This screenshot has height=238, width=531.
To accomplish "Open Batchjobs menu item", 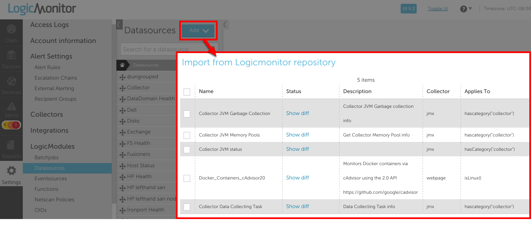I will [46, 158].
